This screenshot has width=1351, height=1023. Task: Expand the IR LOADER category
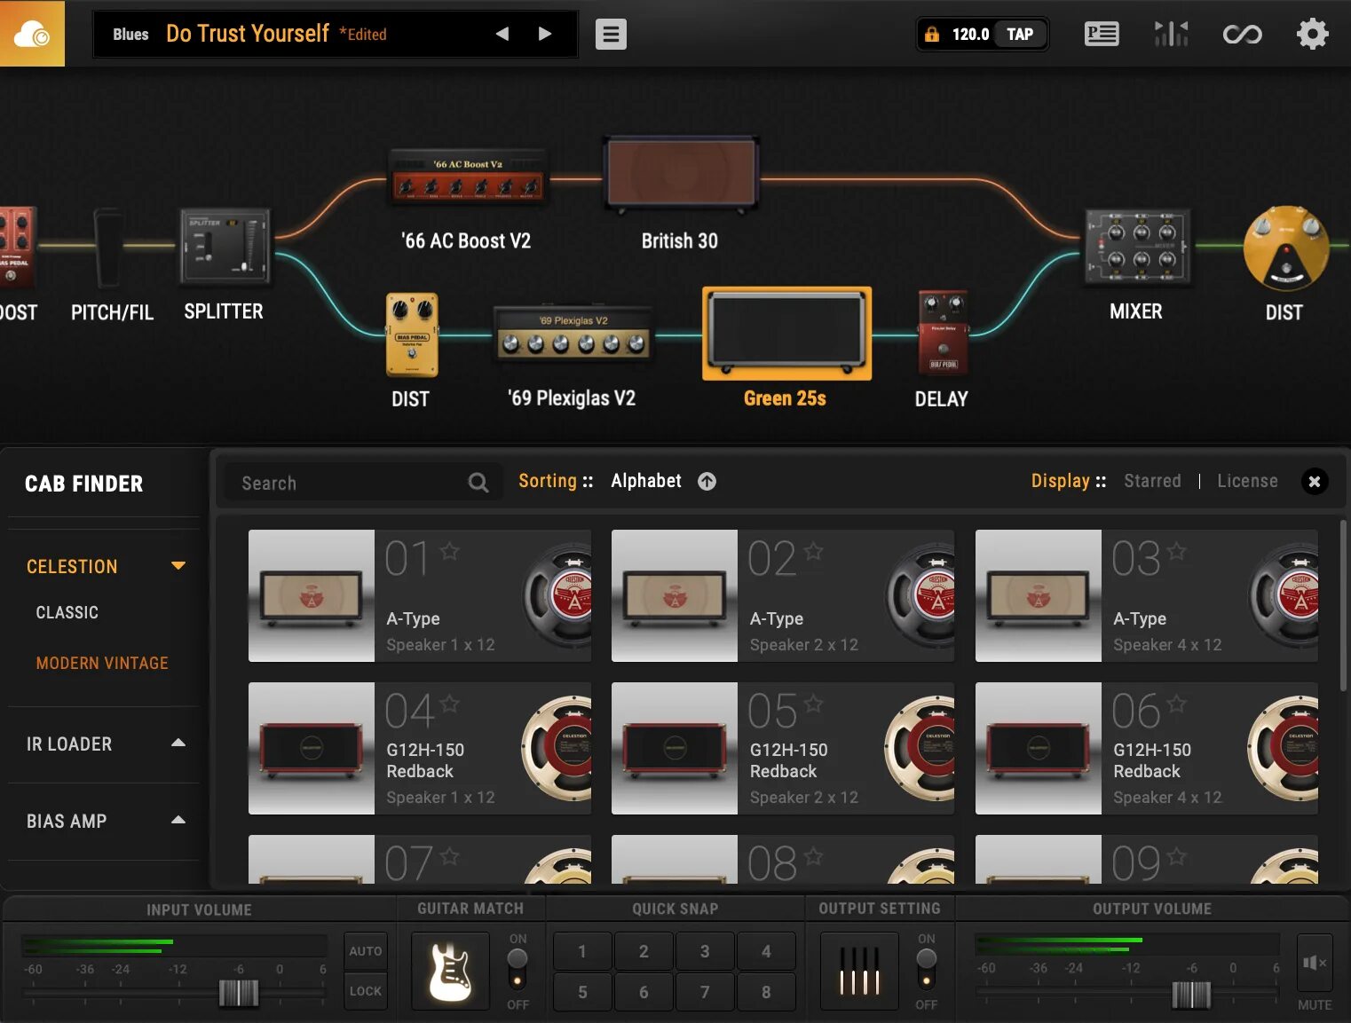(x=178, y=744)
